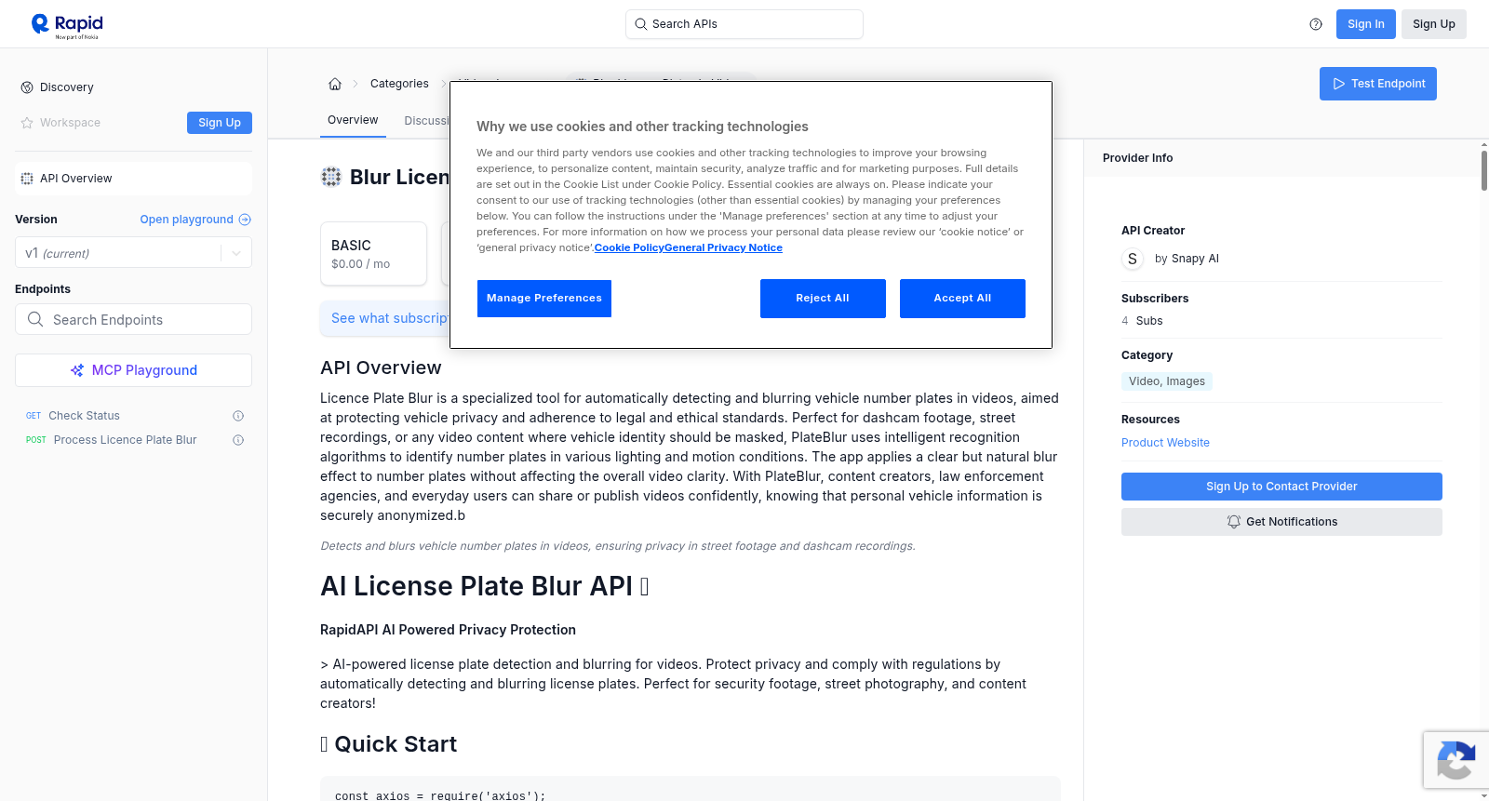Viewport: 1489px width, 801px height.
Task: Select the BASIC plan card
Action: [x=373, y=253]
